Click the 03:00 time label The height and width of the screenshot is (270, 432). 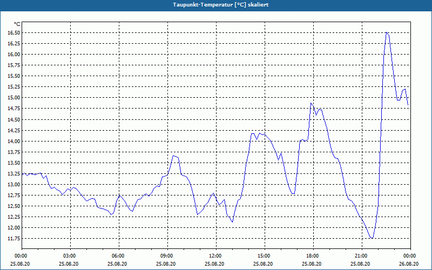(x=69, y=256)
